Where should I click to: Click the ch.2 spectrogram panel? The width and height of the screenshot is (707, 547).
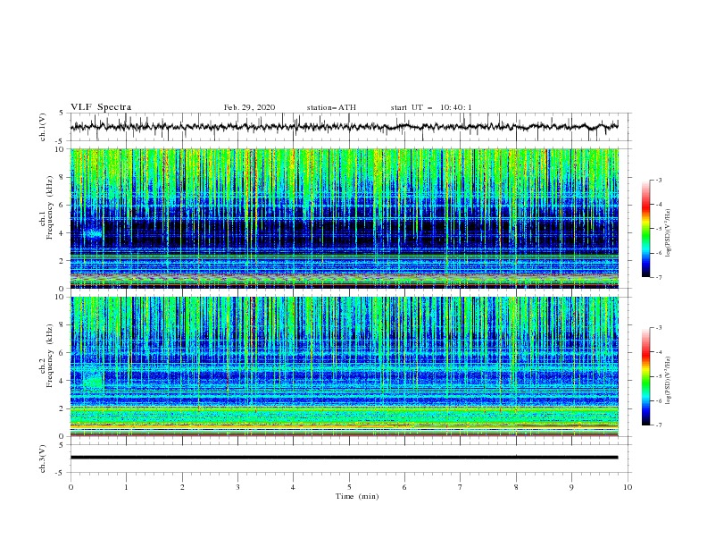[x=345, y=366]
